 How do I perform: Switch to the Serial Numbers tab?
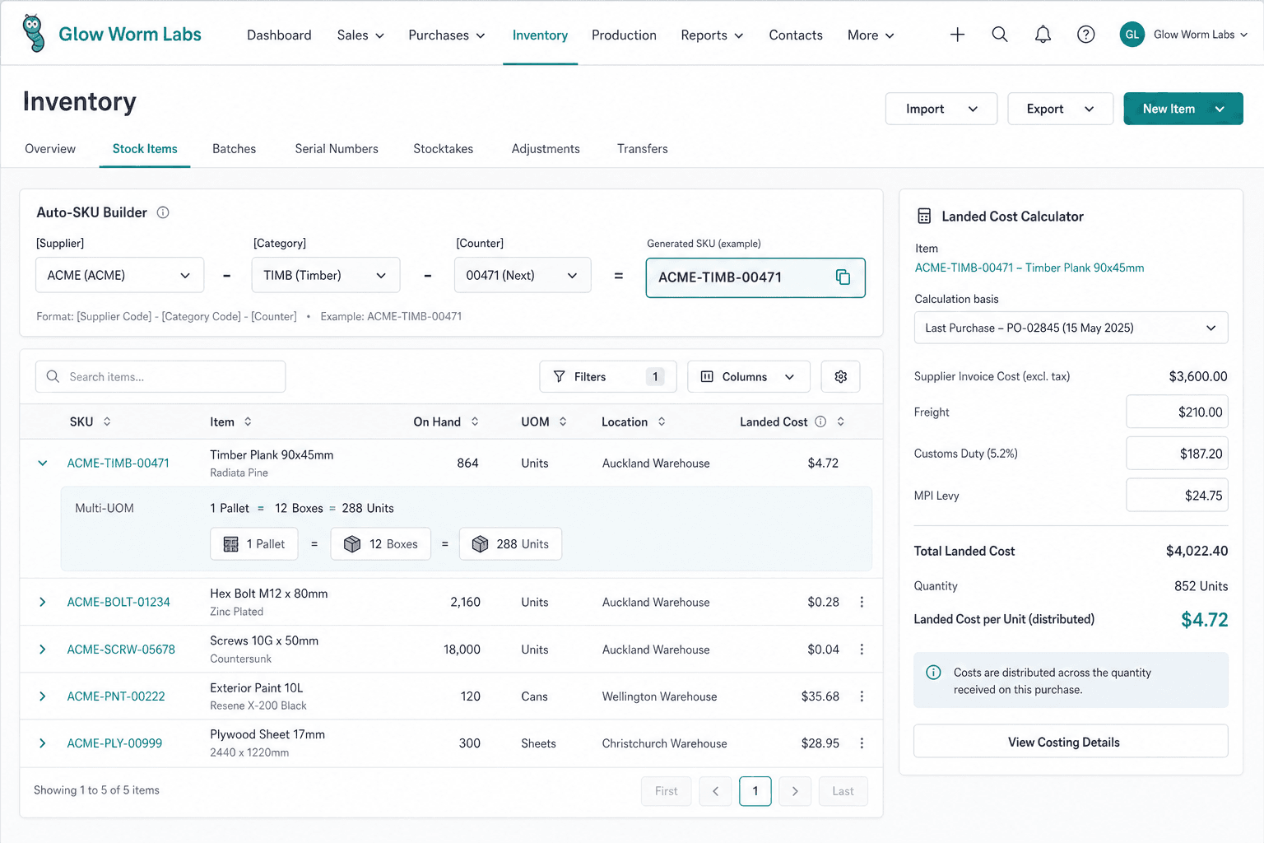[337, 149]
